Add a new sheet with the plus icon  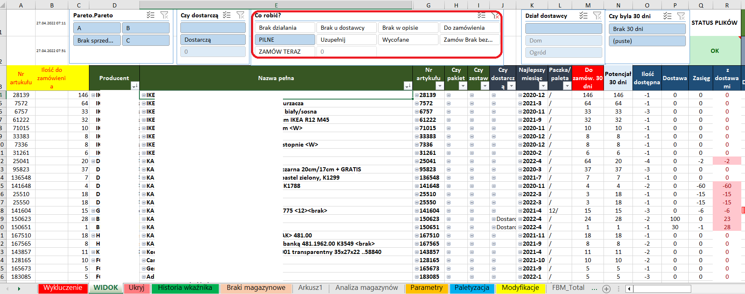point(606,289)
